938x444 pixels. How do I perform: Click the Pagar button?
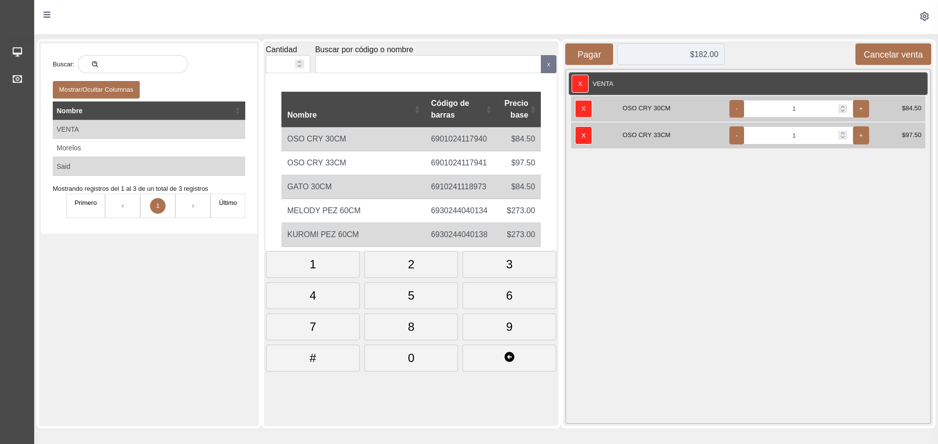click(589, 55)
